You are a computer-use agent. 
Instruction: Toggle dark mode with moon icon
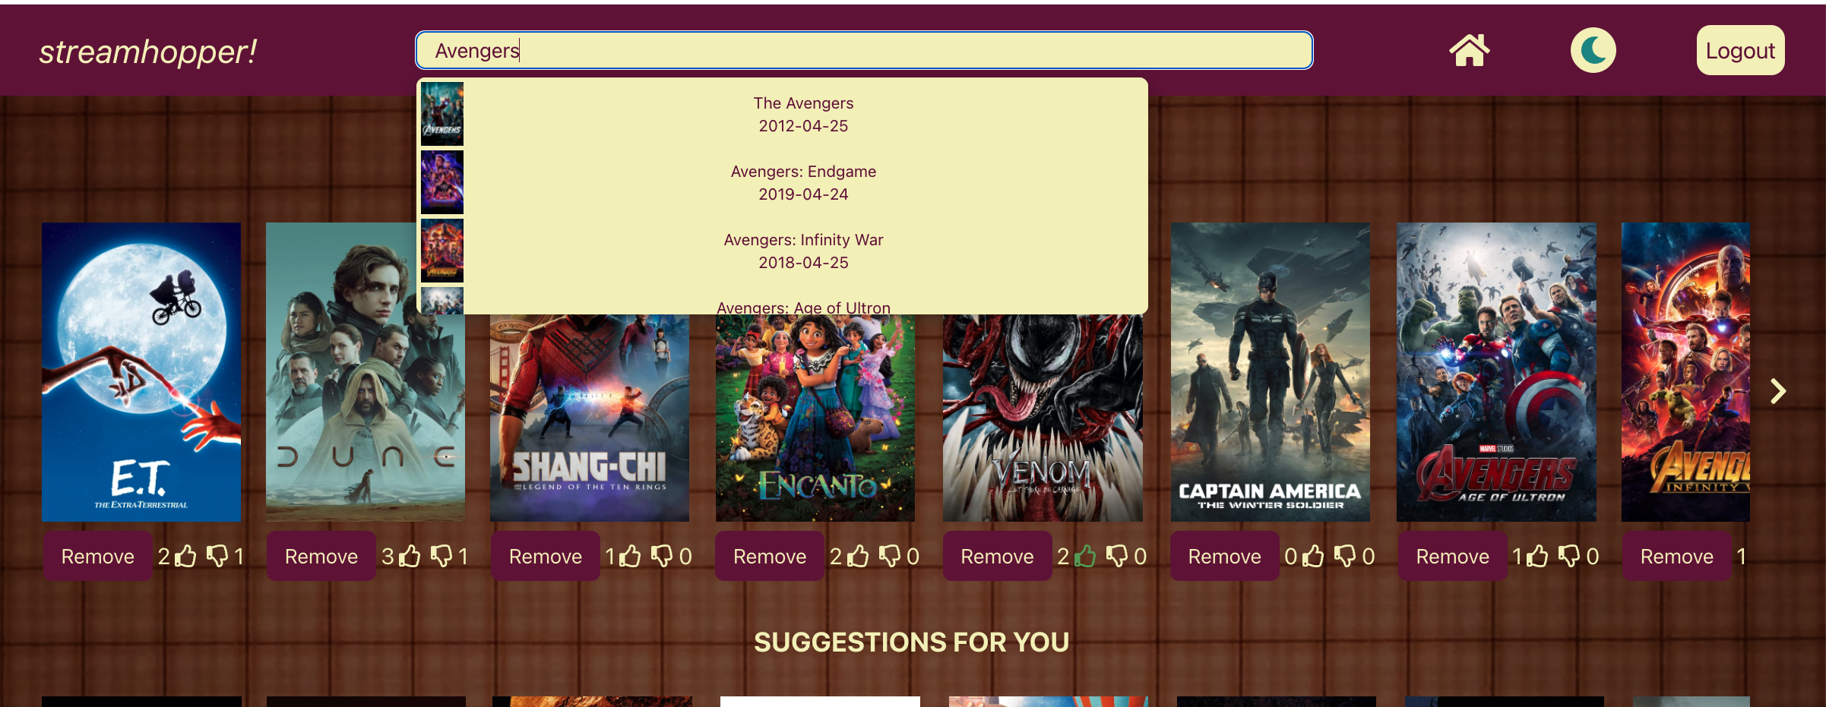click(x=1593, y=51)
